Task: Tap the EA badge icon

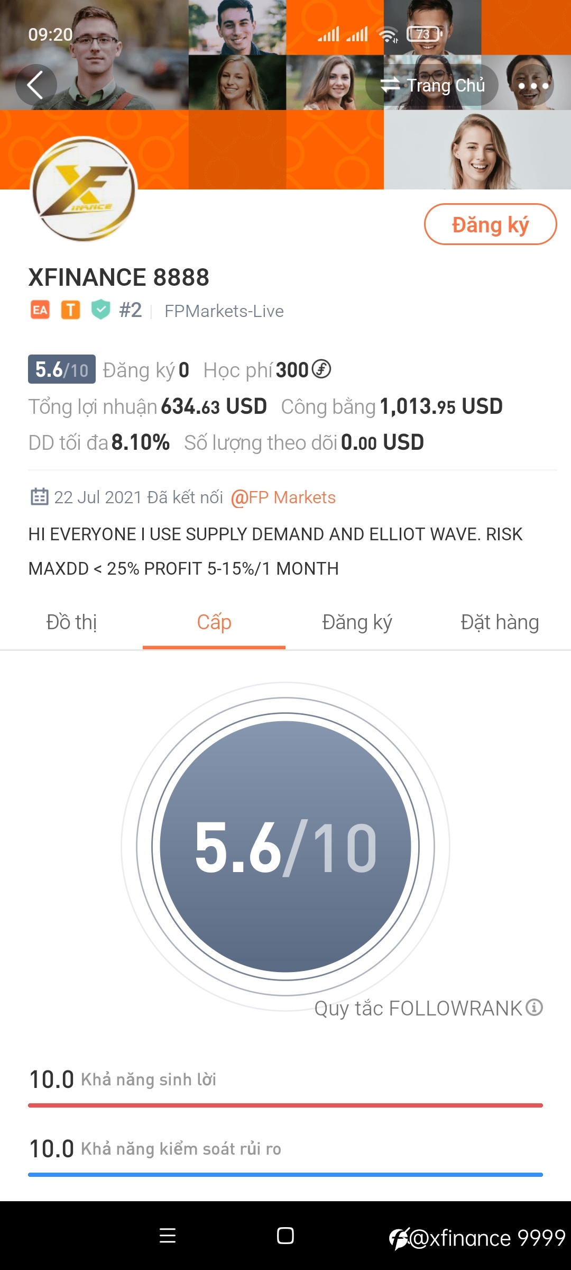Action: click(40, 310)
